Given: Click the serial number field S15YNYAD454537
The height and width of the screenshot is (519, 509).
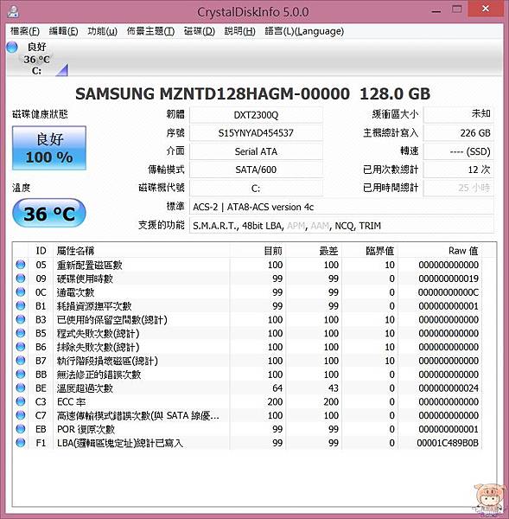Looking at the screenshot, I should coord(256,133).
